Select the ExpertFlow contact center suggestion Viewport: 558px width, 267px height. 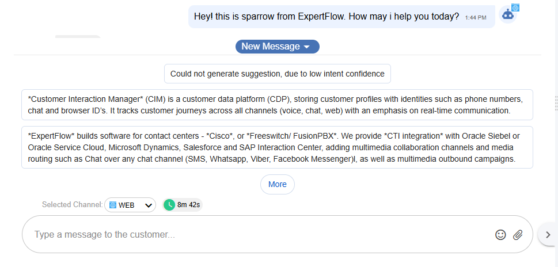click(x=277, y=147)
